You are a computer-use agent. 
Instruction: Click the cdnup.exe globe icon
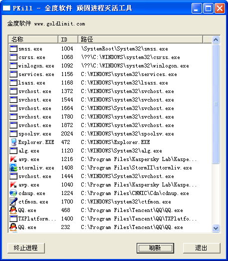pos(13,193)
